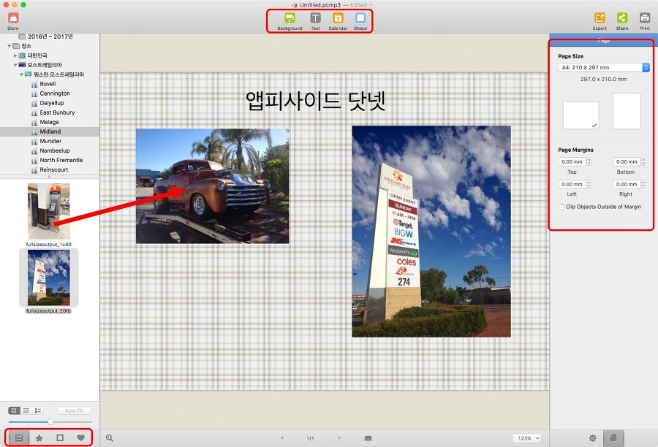This screenshot has height=447, width=658.
Task: Select the fullsizeoutput_20fb thumbnail
Action: [x=49, y=278]
